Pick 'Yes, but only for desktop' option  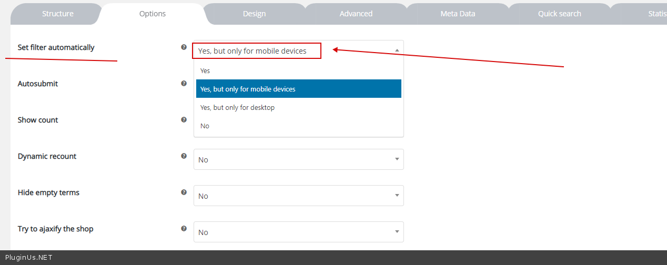(237, 107)
